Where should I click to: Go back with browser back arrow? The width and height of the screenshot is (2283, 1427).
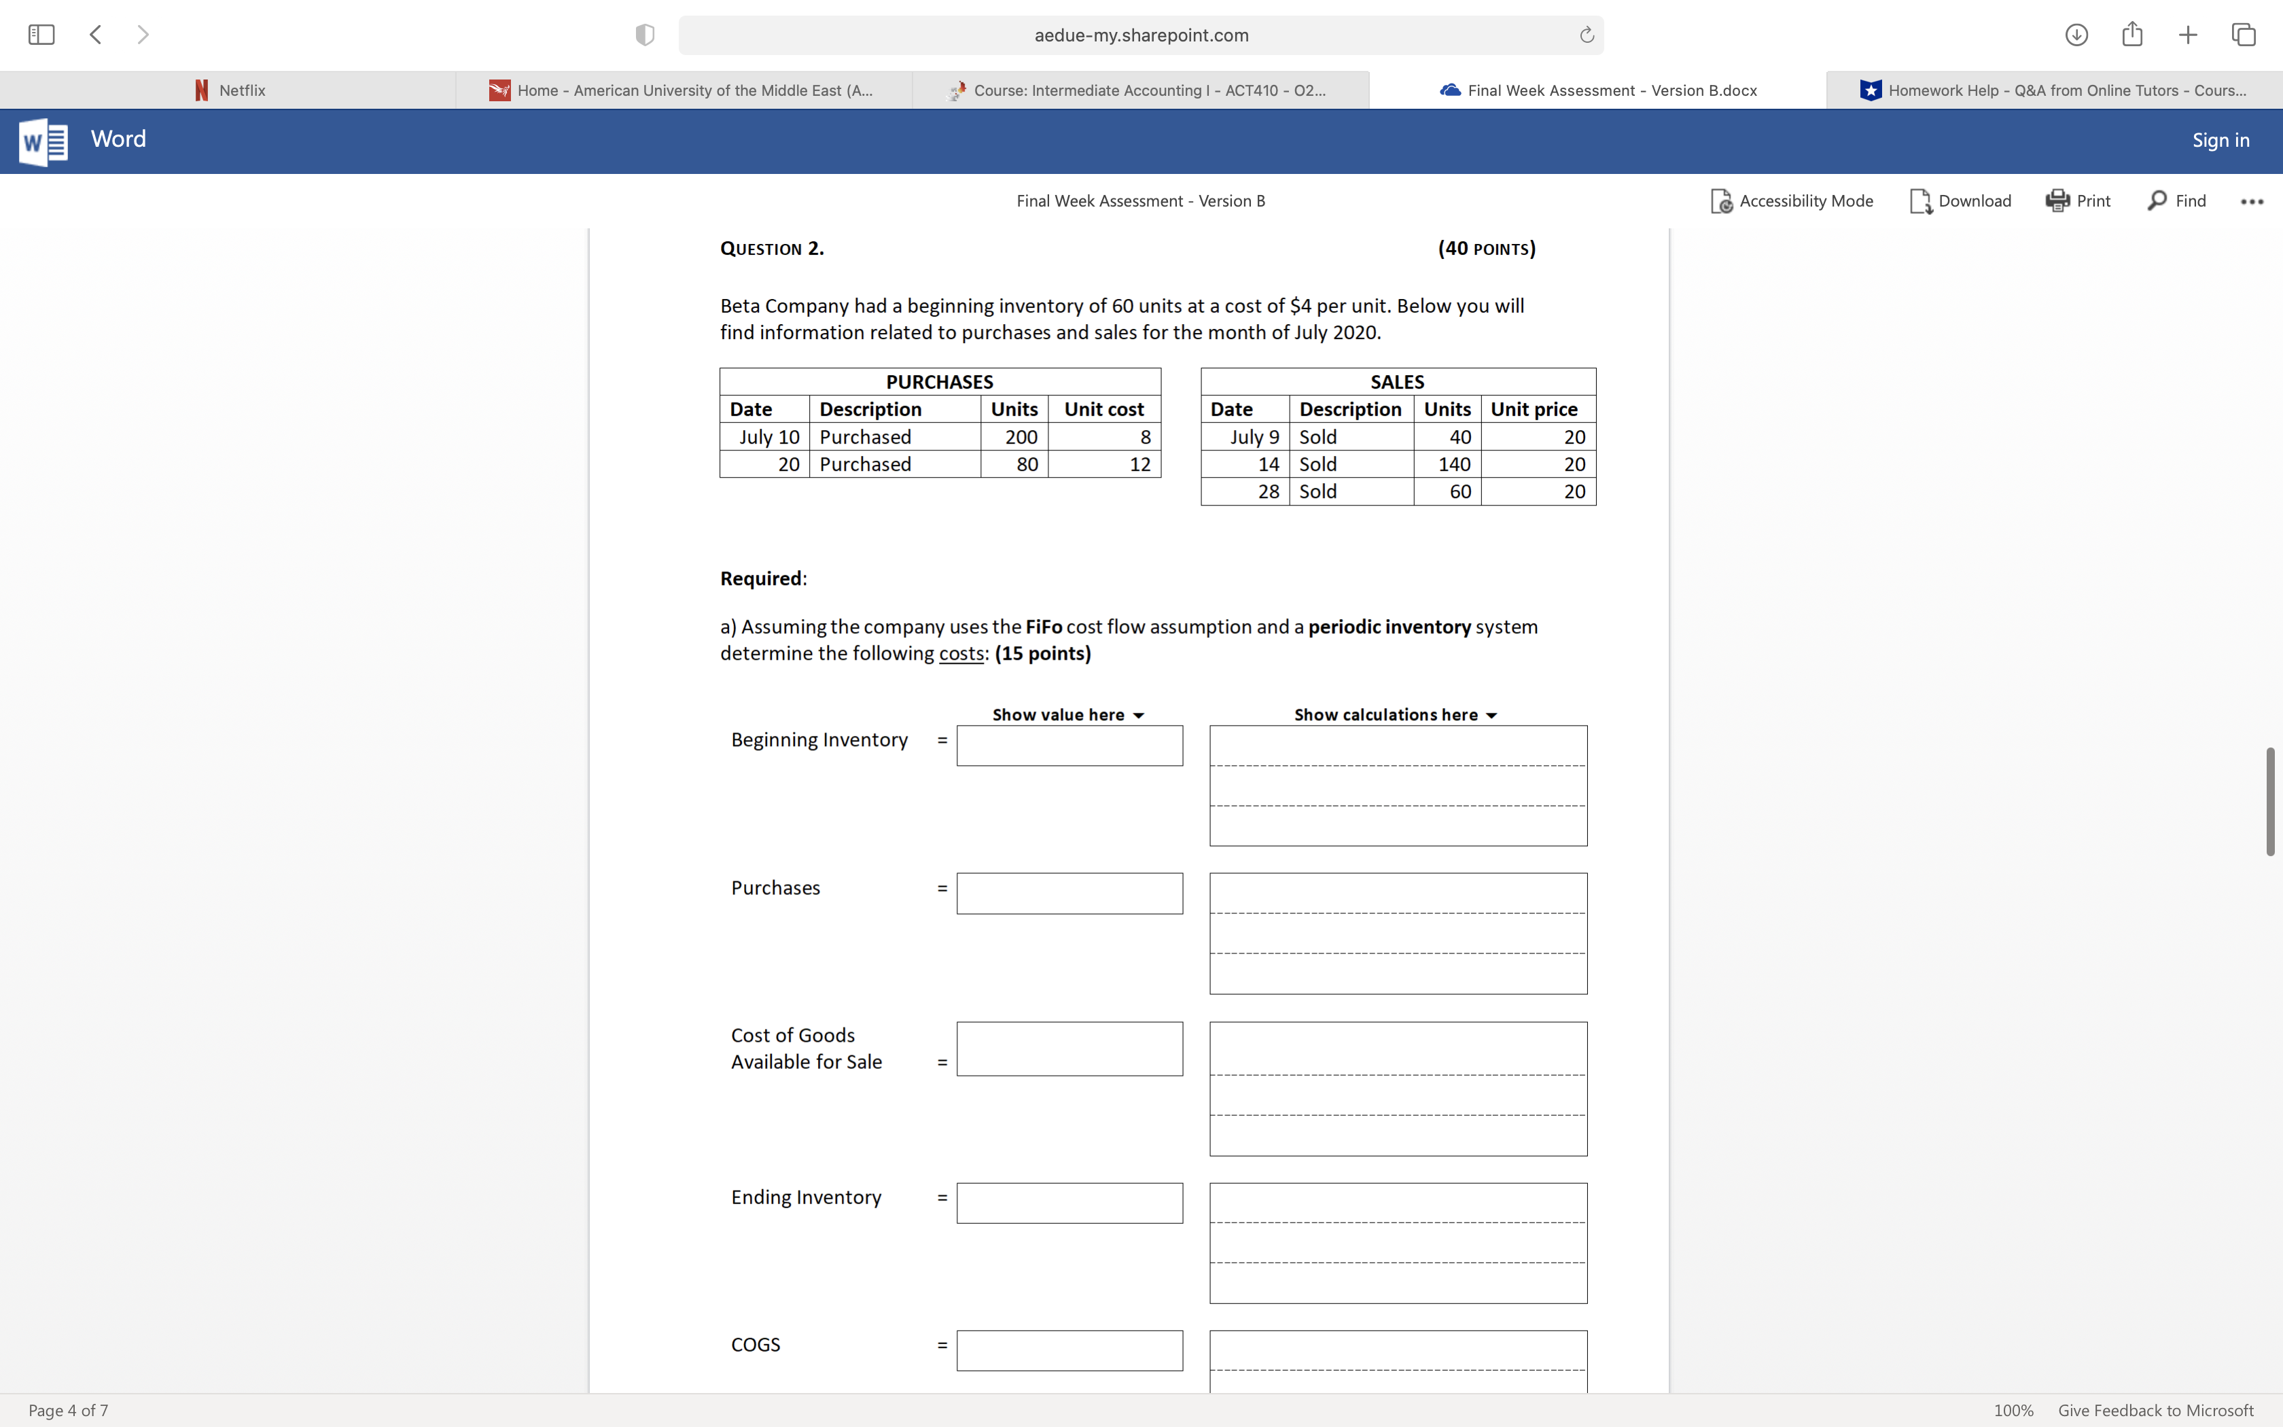95,35
